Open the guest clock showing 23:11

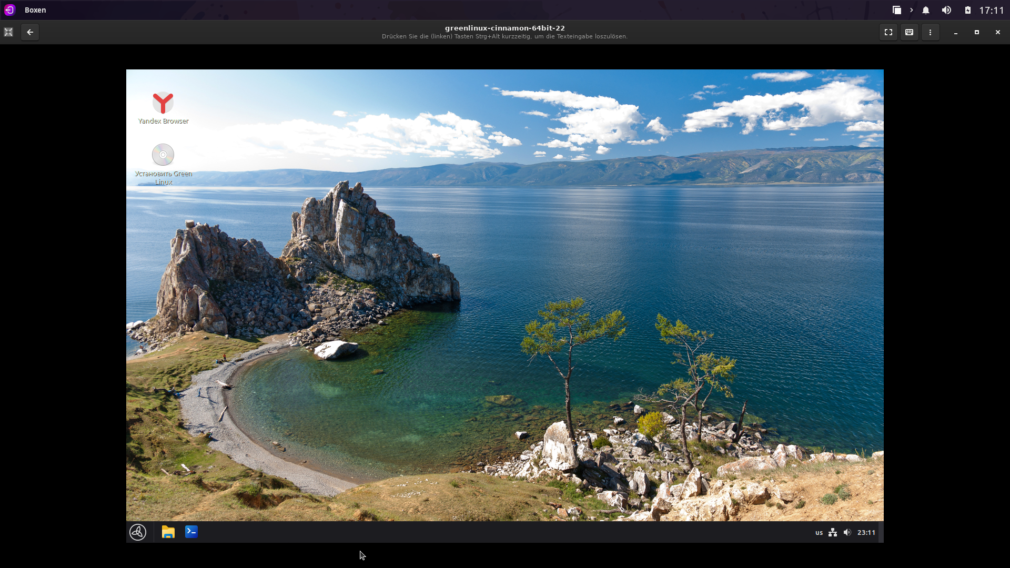point(866,533)
